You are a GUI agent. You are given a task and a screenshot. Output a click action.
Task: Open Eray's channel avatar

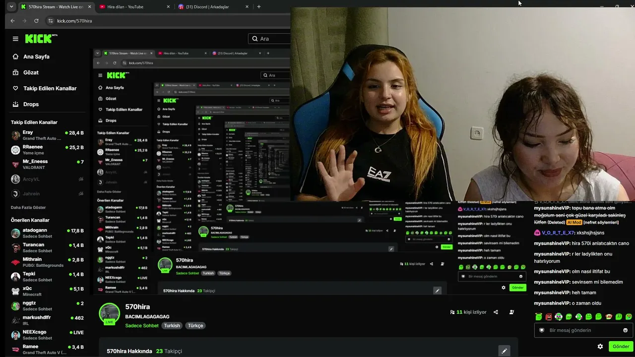click(x=16, y=135)
